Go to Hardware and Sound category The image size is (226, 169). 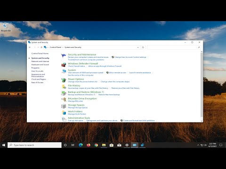40,65
